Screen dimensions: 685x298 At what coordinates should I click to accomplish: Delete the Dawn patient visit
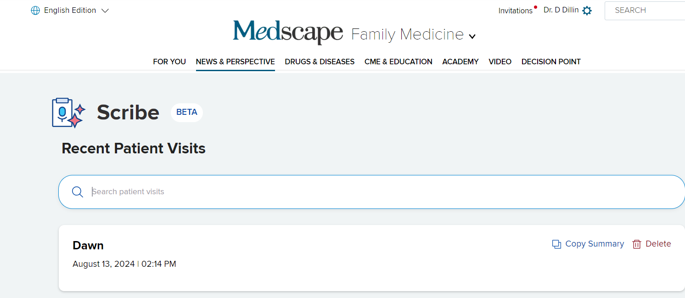click(x=658, y=244)
